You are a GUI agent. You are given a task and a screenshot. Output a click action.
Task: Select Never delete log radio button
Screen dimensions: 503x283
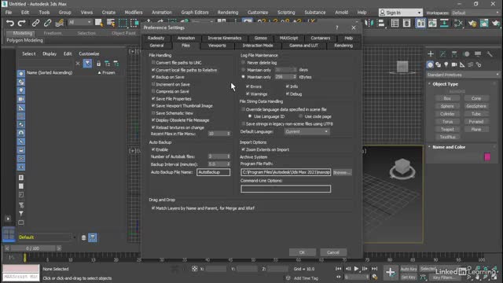click(243, 63)
